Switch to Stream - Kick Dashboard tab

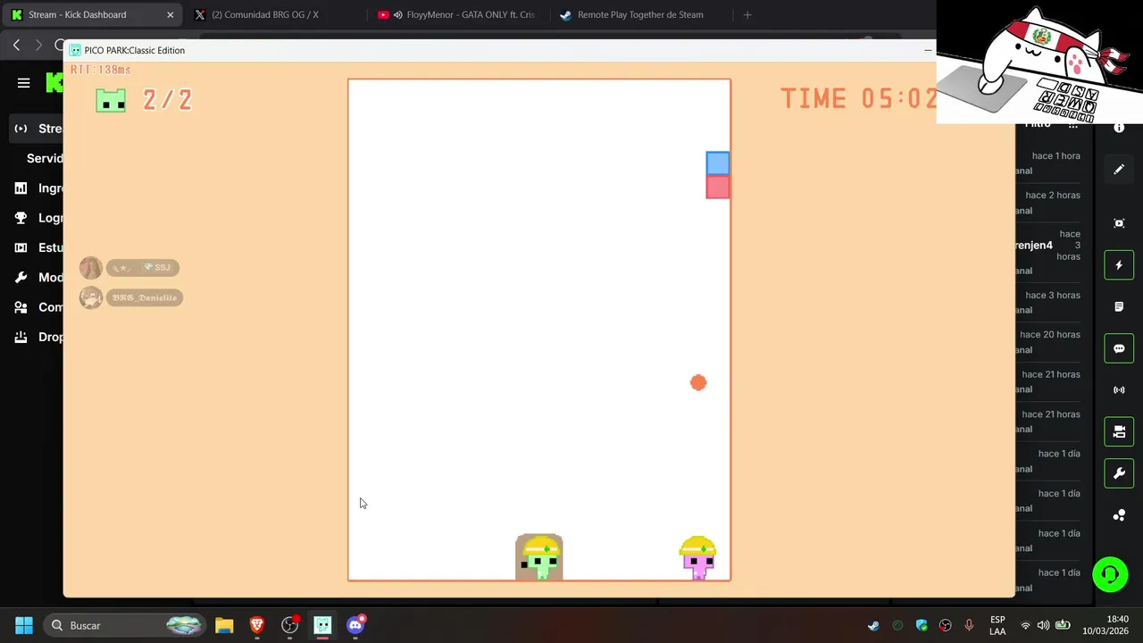92,14
